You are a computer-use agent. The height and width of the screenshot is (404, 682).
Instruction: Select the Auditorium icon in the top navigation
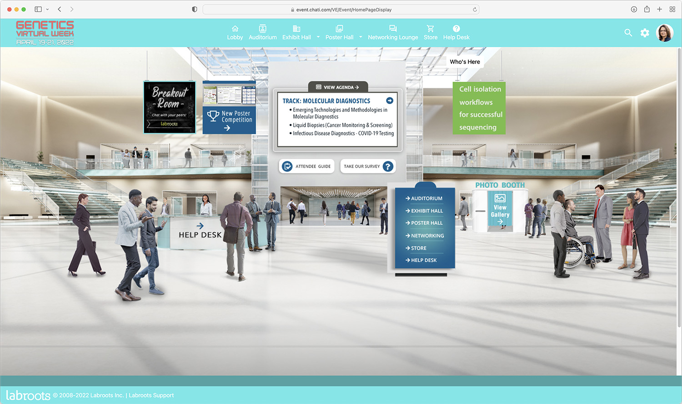(x=262, y=29)
